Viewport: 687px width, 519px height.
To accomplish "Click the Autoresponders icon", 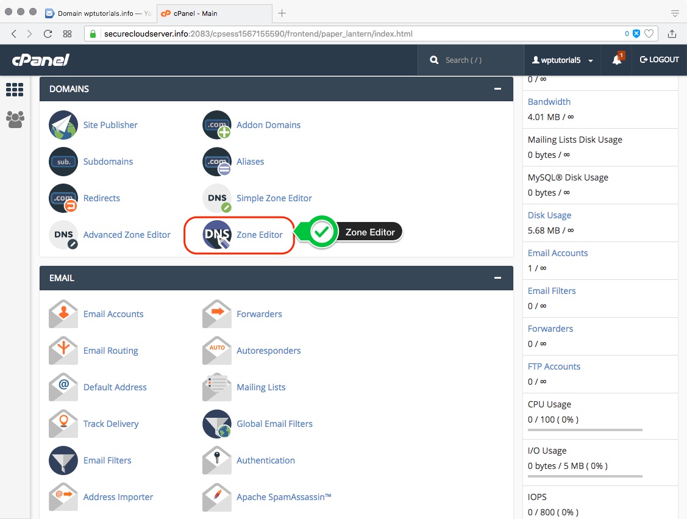I will (x=217, y=351).
